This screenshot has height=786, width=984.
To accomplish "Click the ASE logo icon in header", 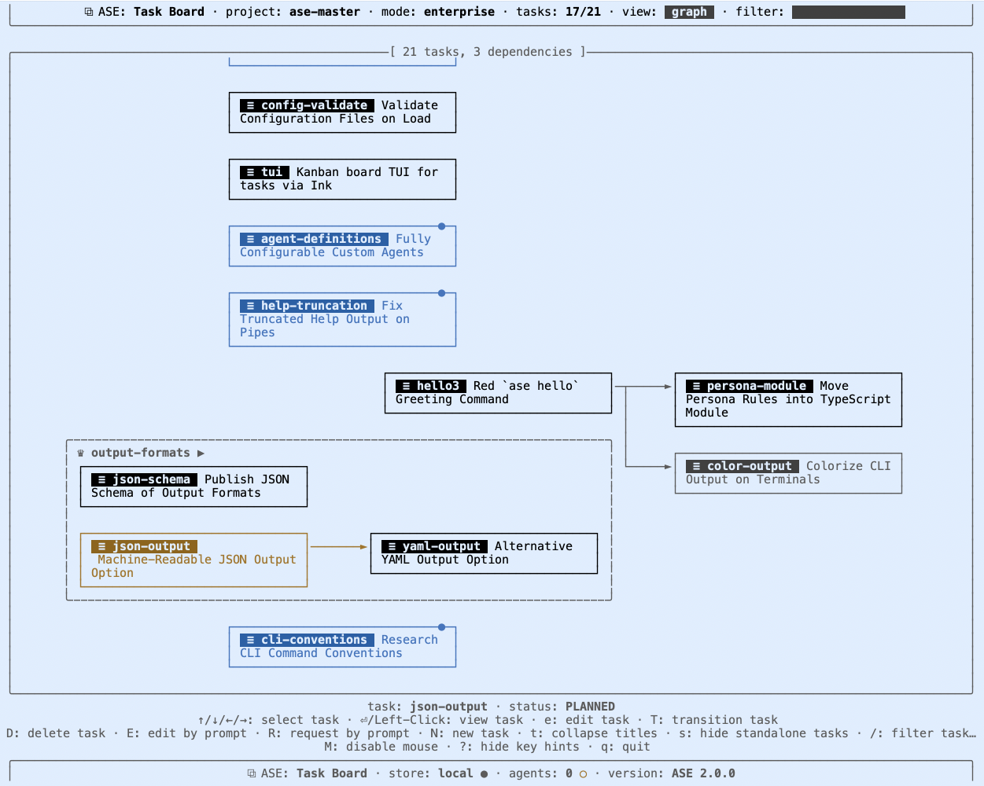I will coord(89,12).
